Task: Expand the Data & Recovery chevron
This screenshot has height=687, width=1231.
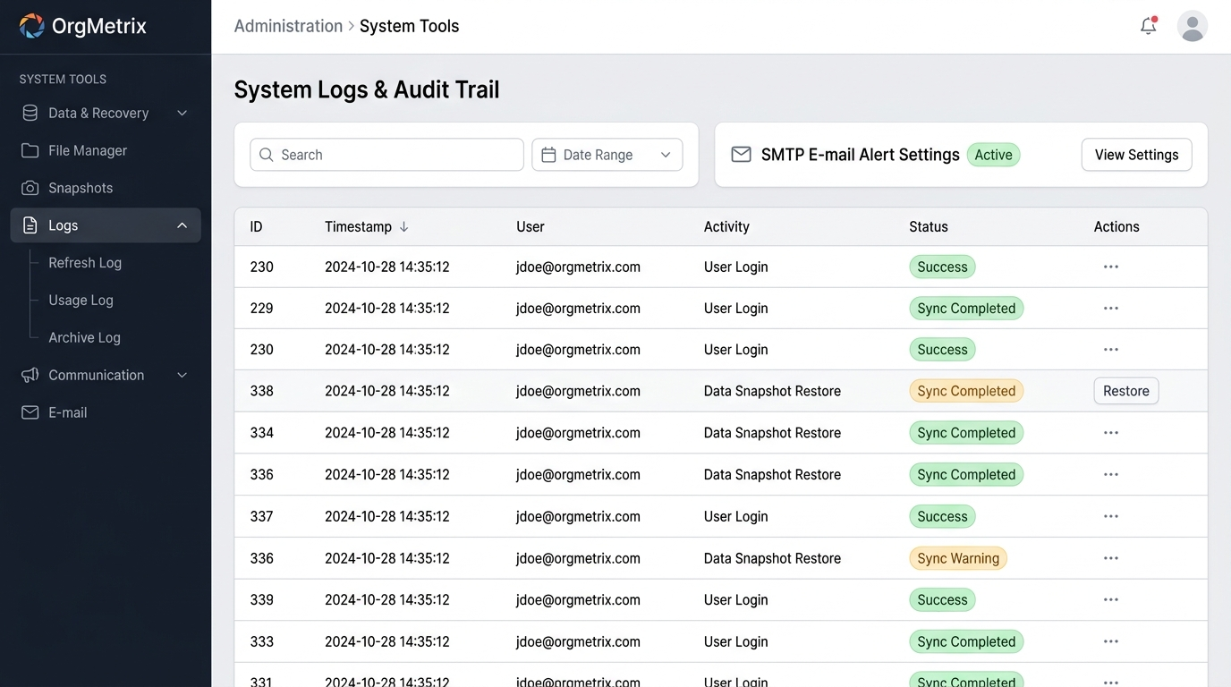Action: (183, 113)
